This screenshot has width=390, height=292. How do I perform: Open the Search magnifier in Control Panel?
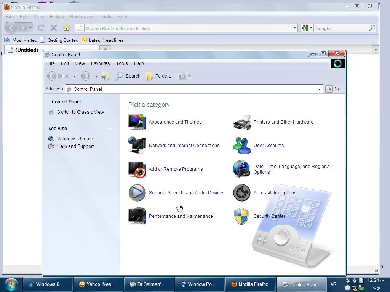point(119,76)
